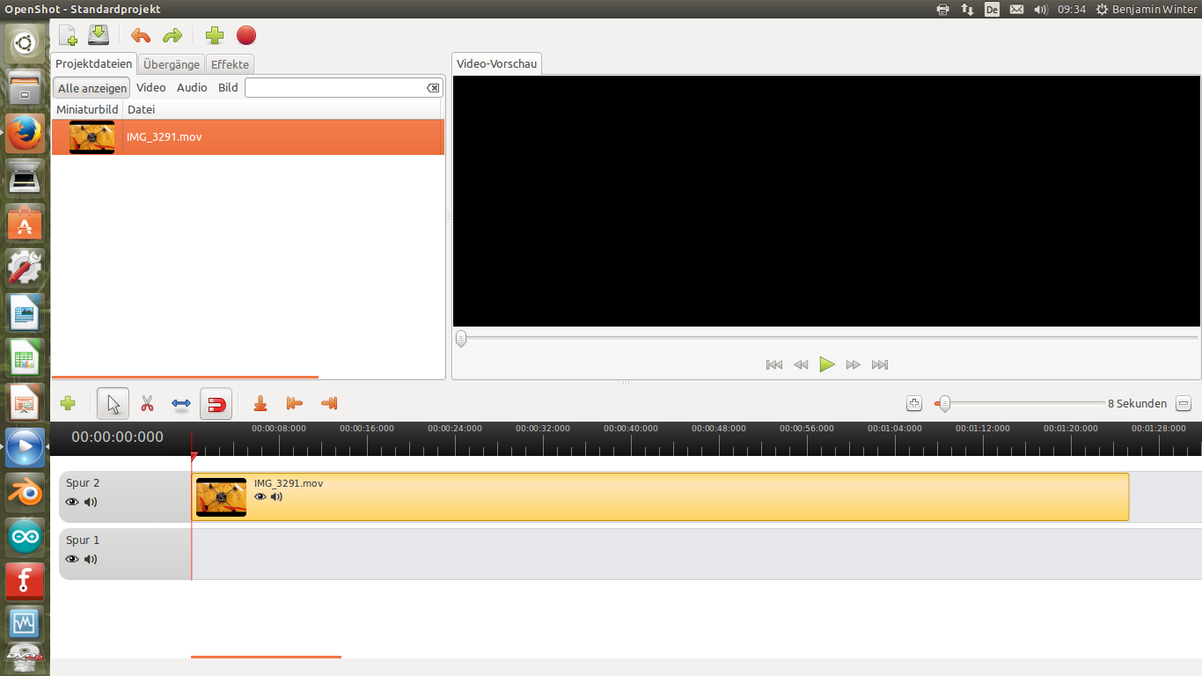
Task: Toggle visibility of track Spur 2
Action: (72, 502)
